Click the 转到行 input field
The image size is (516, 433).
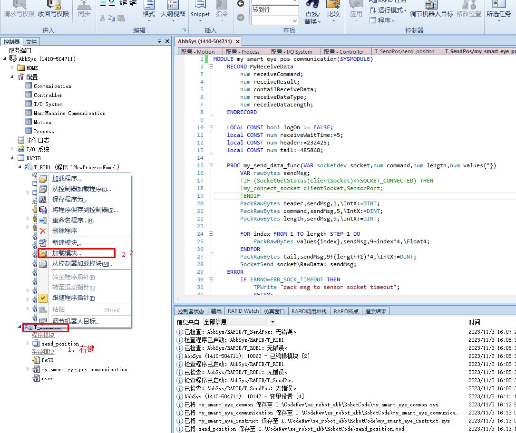[x=275, y=10]
